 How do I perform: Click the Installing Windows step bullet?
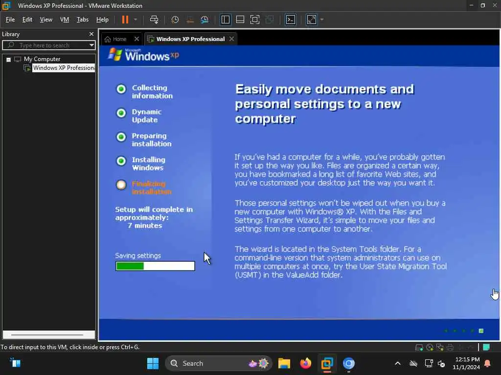pos(121,161)
